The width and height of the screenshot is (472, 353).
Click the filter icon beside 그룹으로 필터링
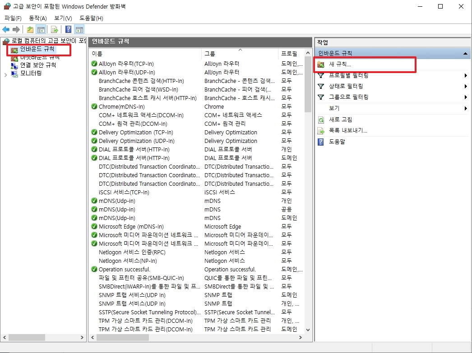pos(321,97)
